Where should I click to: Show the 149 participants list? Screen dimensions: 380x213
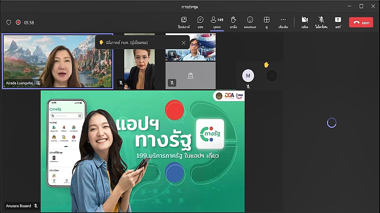(x=217, y=22)
